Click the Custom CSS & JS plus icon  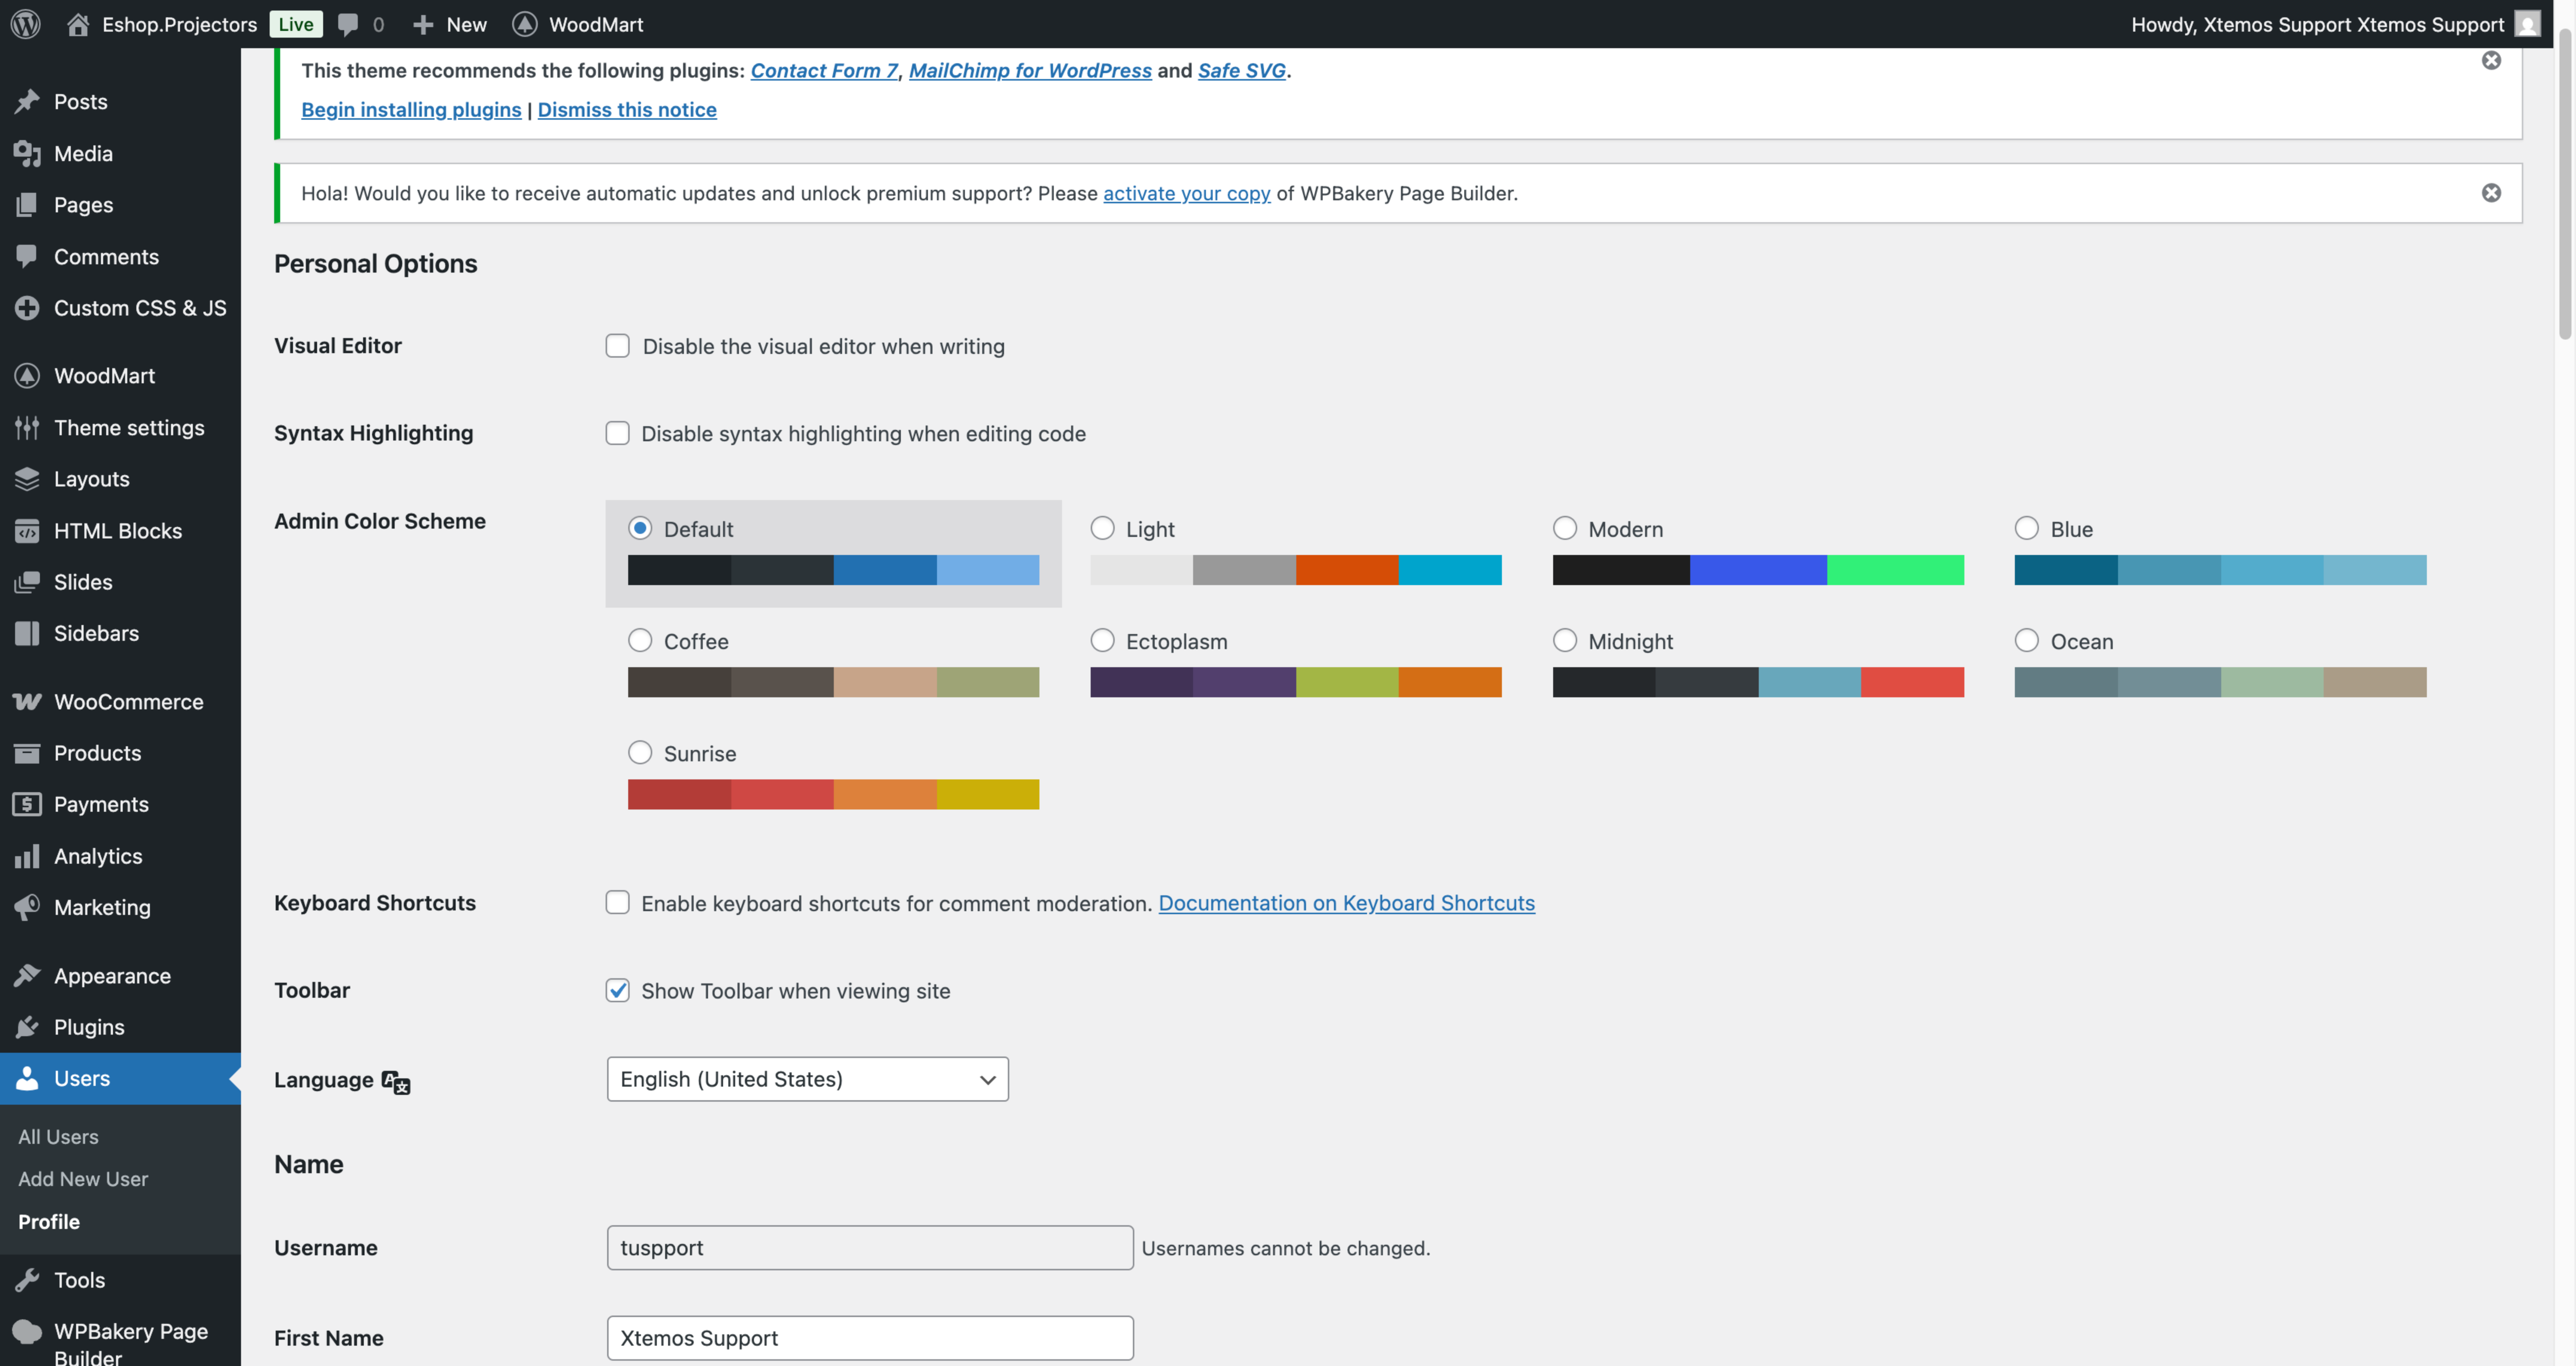click(27, 308)
